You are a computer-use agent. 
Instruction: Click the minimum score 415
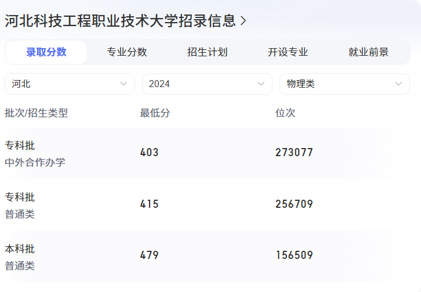(149, 204)
